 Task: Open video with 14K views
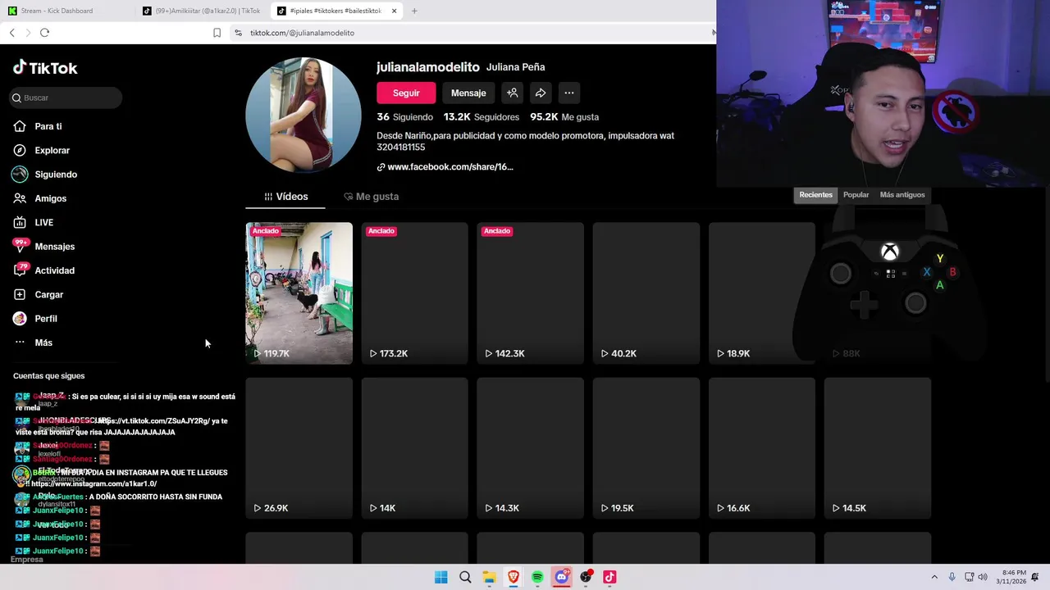415,448
